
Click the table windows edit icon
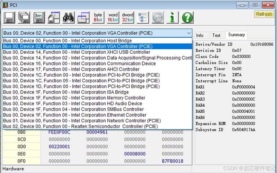pyautogui.click(x=83, y=18)
